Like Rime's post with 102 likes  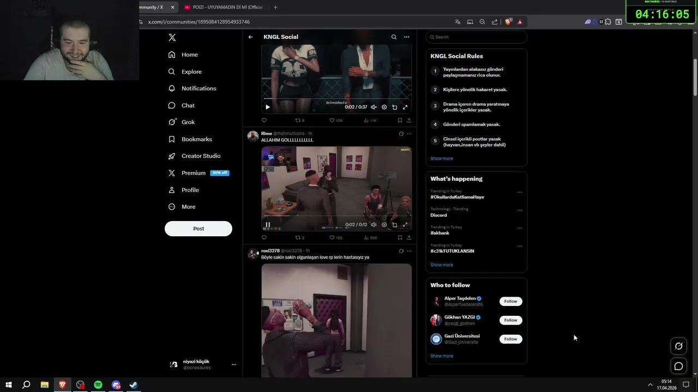pyautogui.click(x=335, y=237)
